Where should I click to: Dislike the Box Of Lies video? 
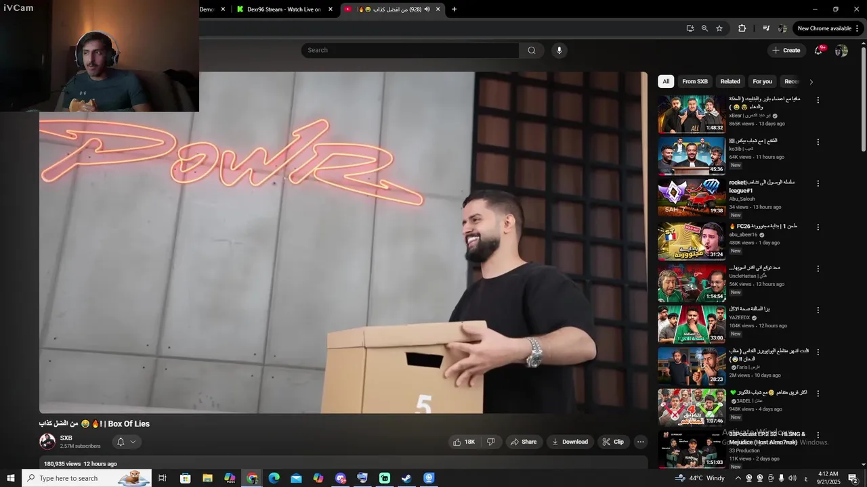(491, 442)
